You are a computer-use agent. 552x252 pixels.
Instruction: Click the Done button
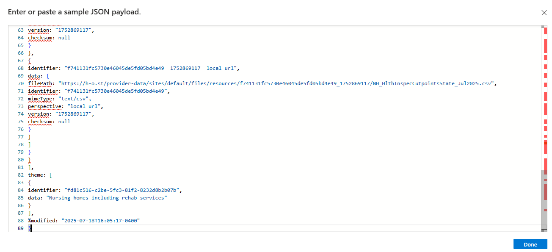point(530,244)
